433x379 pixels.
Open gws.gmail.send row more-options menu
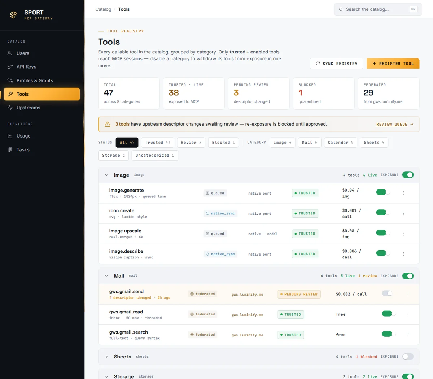coord(408,294)
